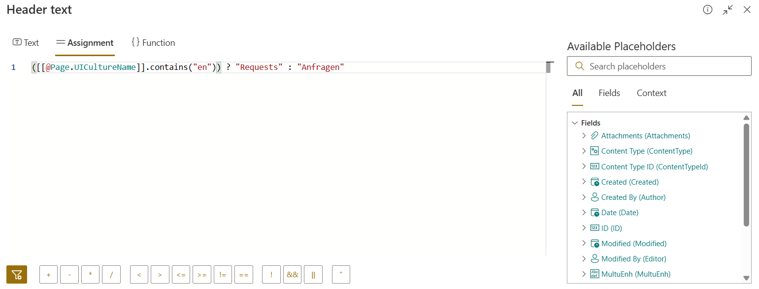
Task: Switch to the Function tab
Action: 153,42
